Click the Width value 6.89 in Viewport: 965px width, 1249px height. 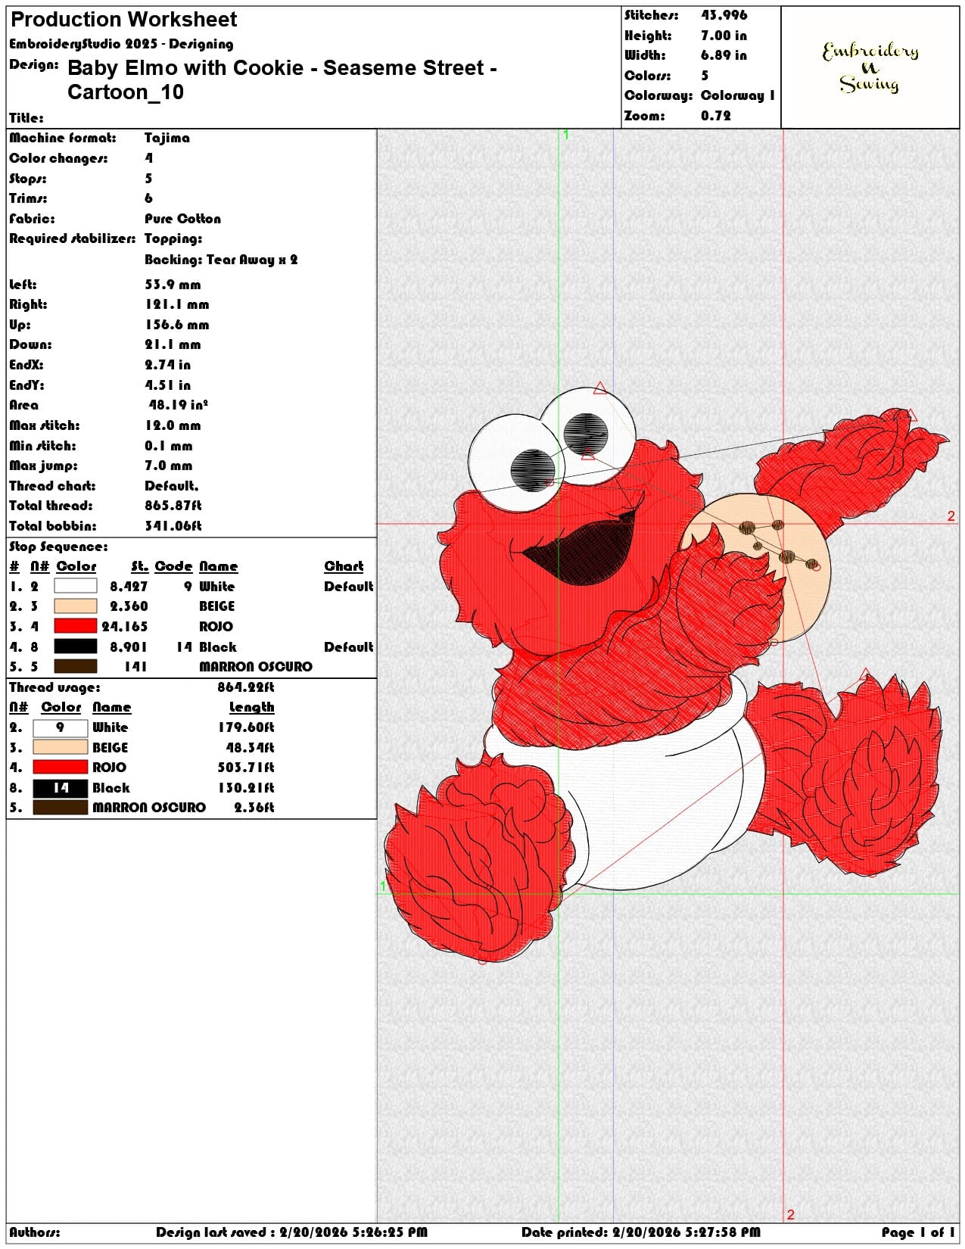pos(724,55)
